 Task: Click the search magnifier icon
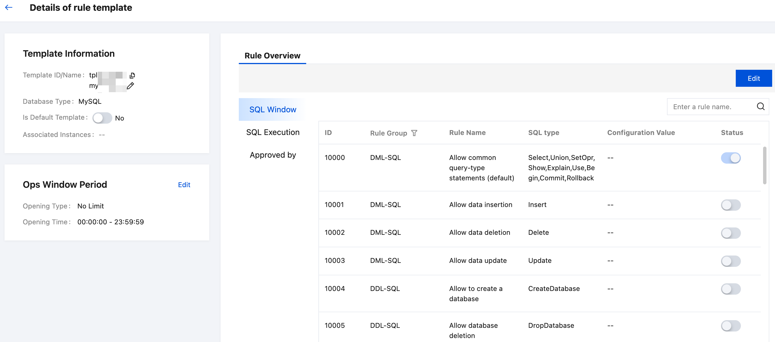(760, 107)
